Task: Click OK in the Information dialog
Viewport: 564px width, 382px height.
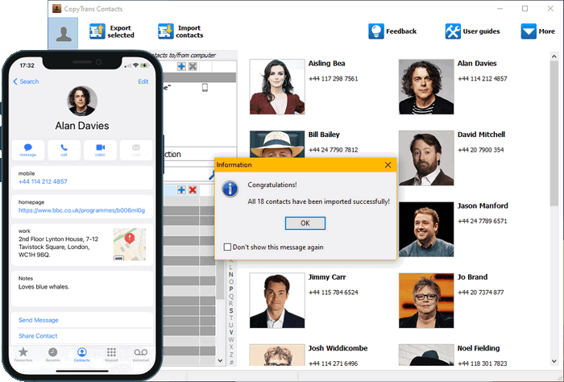Action: coord(305,223)
